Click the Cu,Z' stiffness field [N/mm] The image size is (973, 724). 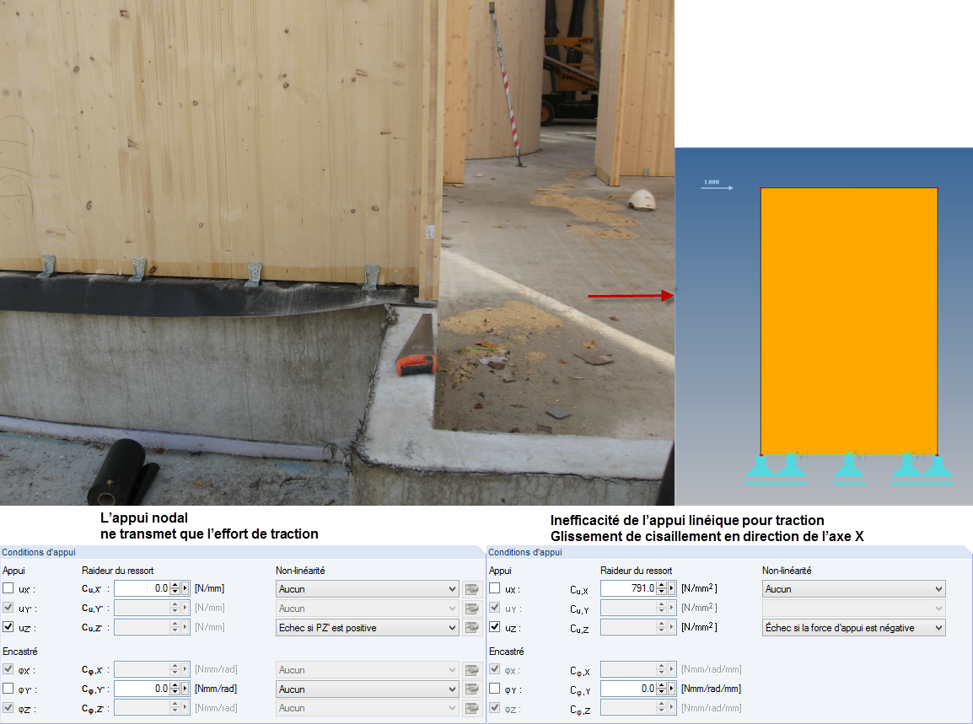pos(142,626)
